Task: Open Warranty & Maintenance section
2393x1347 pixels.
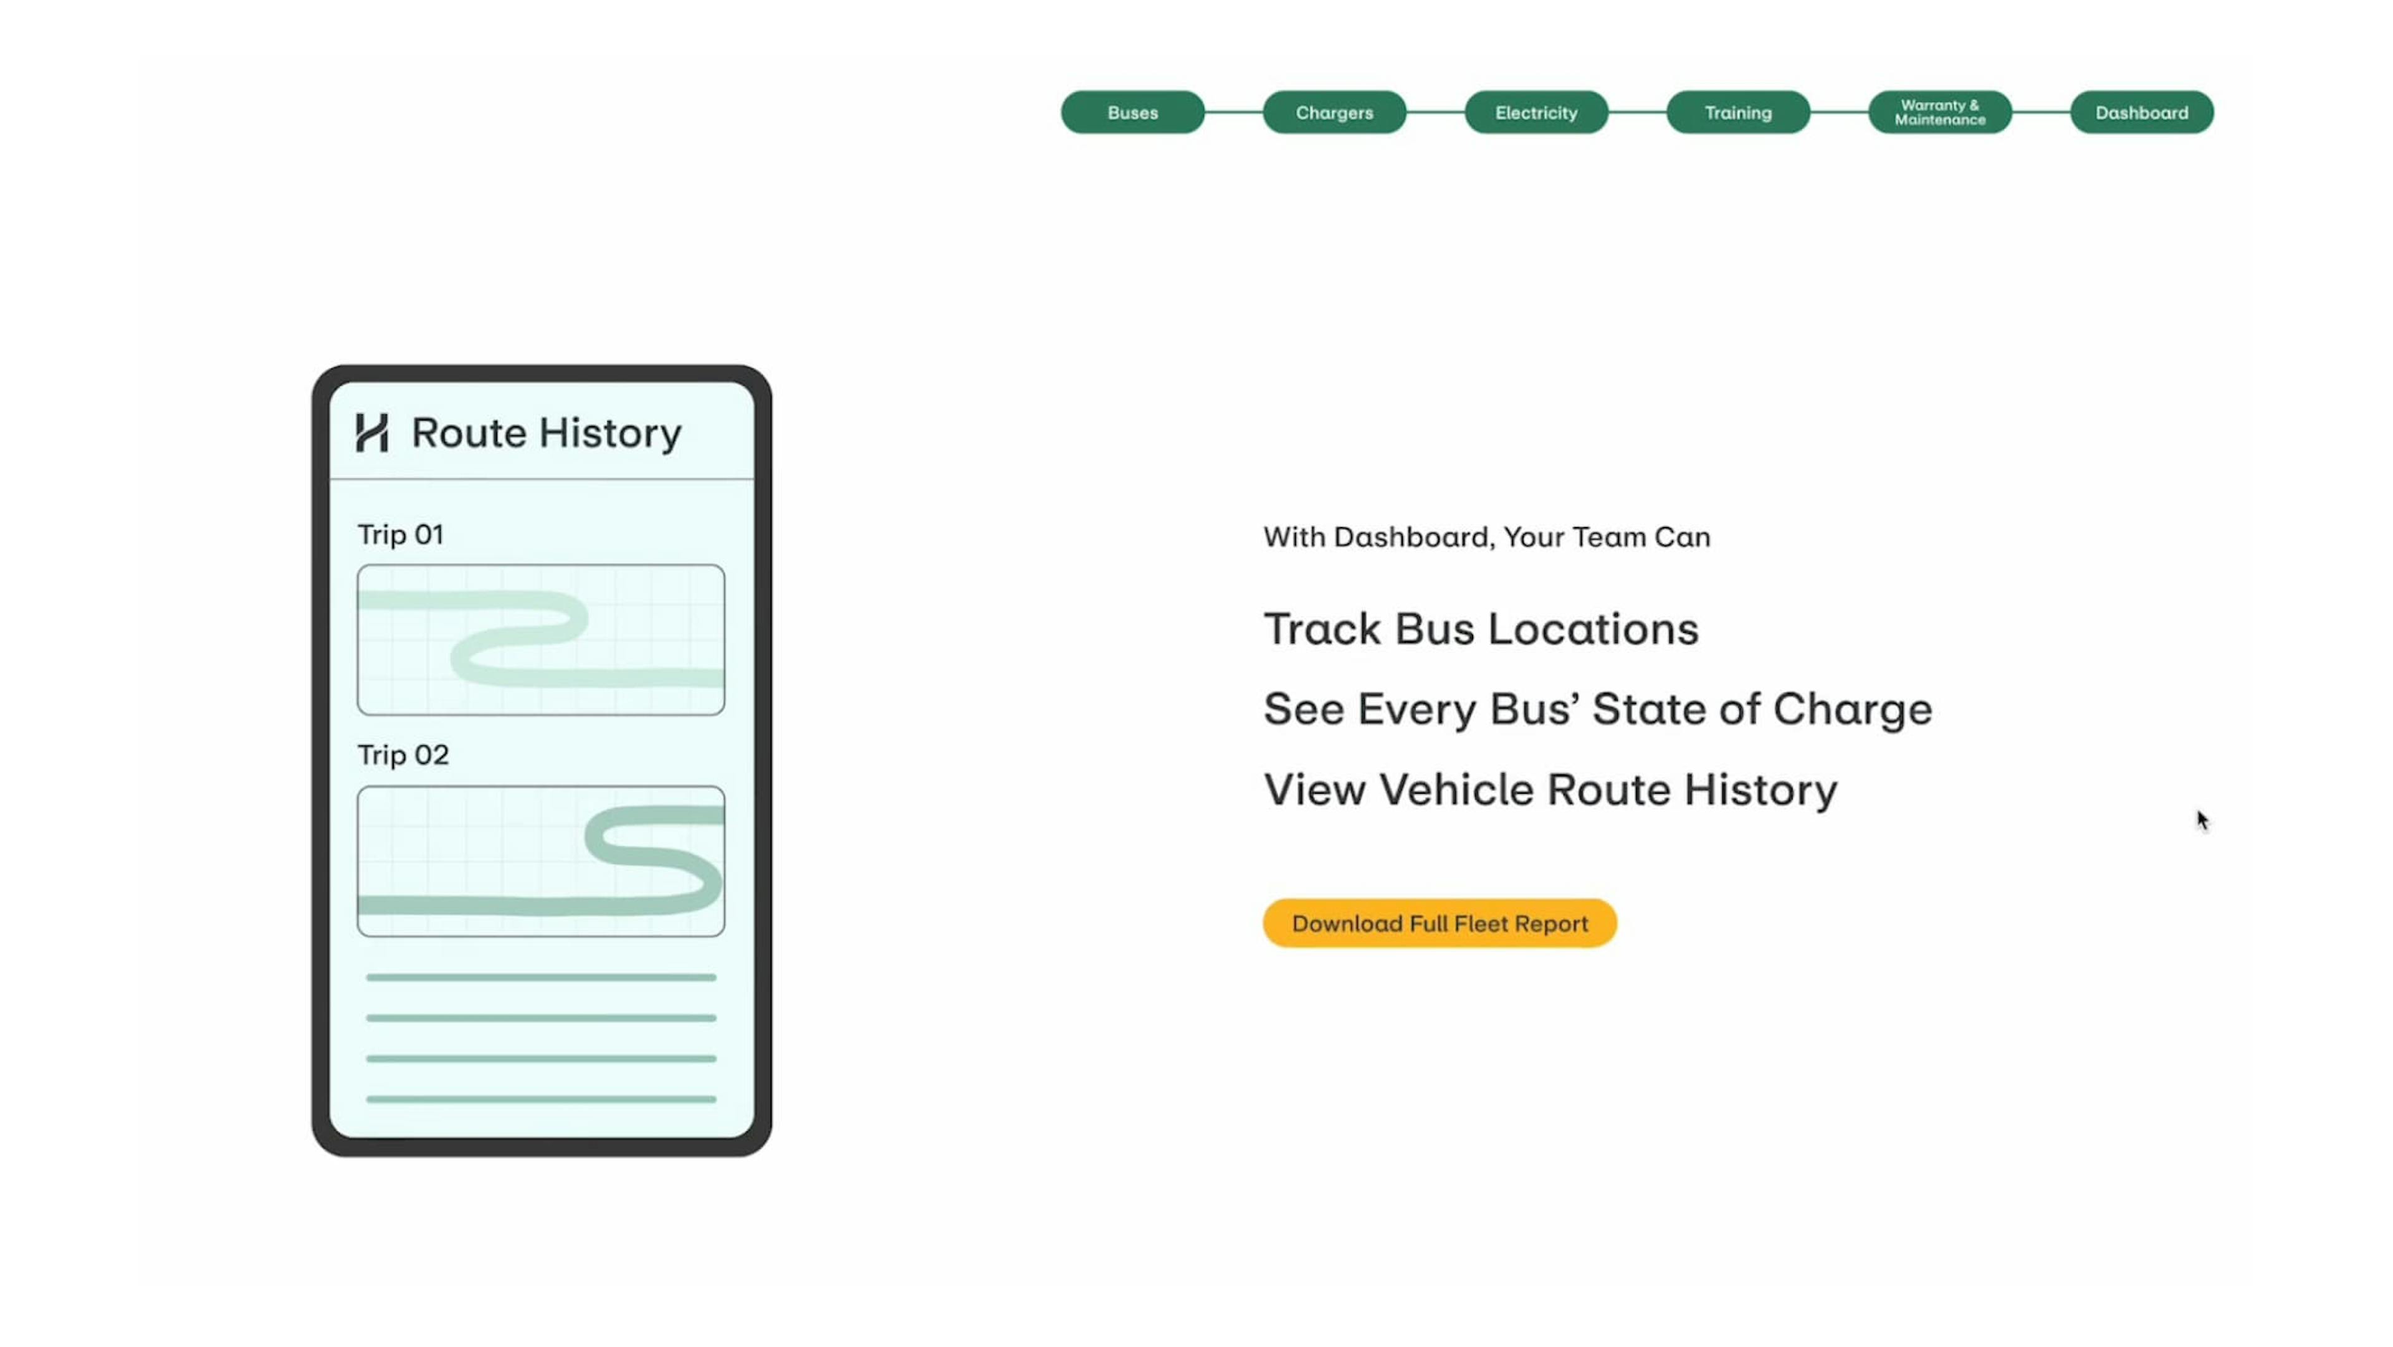Action: pos(1940,112)
